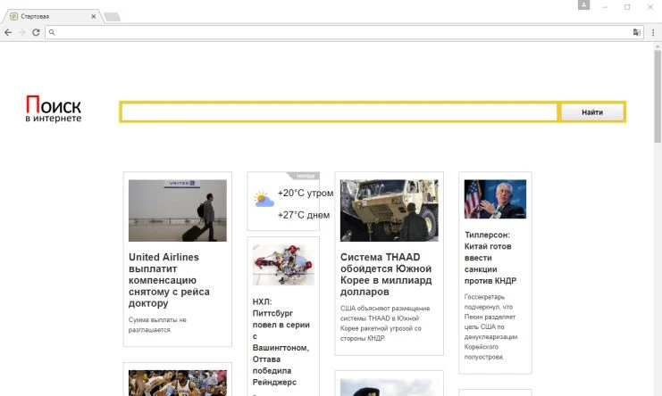Click the browser back arrow

[8, 32]
